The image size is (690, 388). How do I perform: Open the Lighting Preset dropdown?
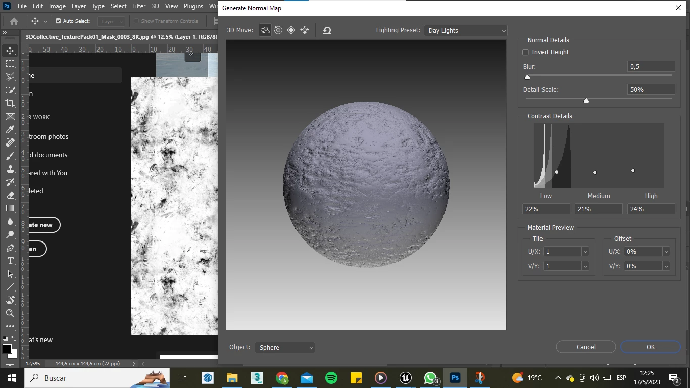[466, 31]
